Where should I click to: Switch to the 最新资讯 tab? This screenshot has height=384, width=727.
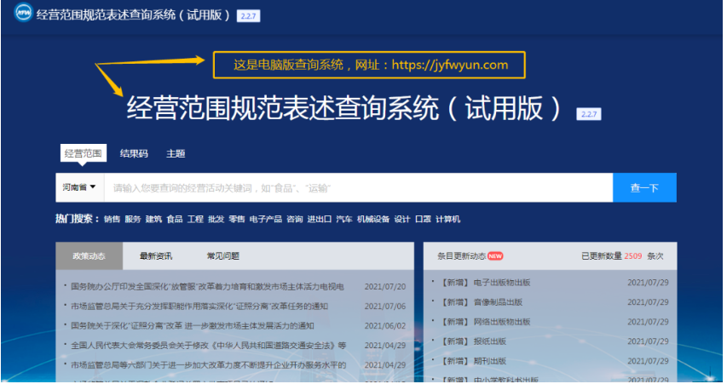pyautogui.click(x=156, y=256)
